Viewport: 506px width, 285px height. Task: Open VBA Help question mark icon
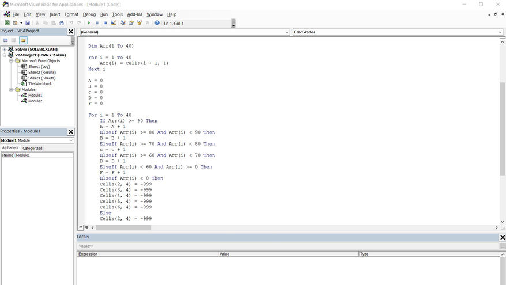click(x=157, y=23)
